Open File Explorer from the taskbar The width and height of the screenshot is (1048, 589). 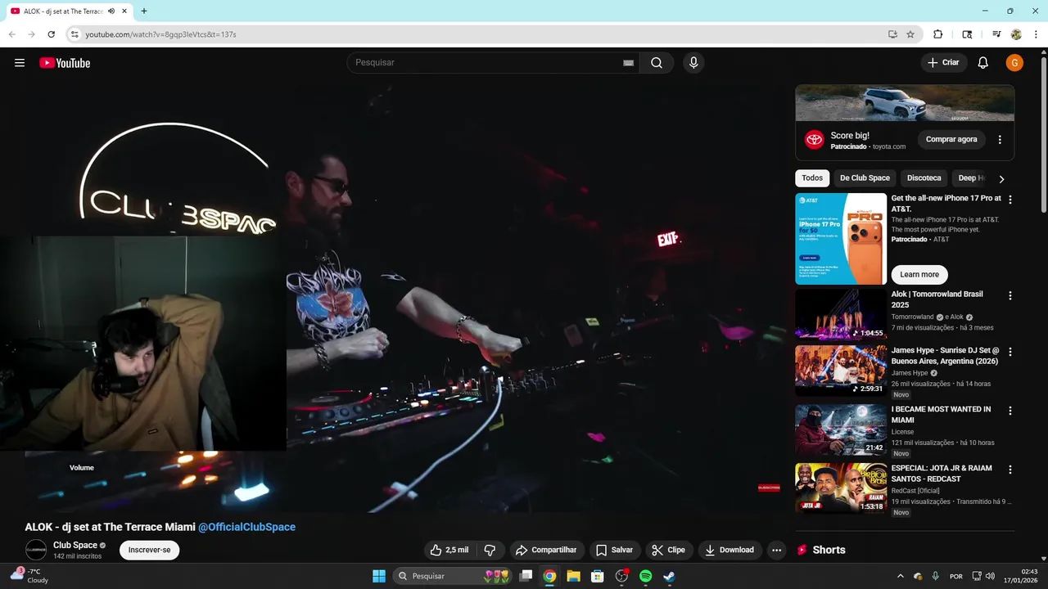coord(574,576)
